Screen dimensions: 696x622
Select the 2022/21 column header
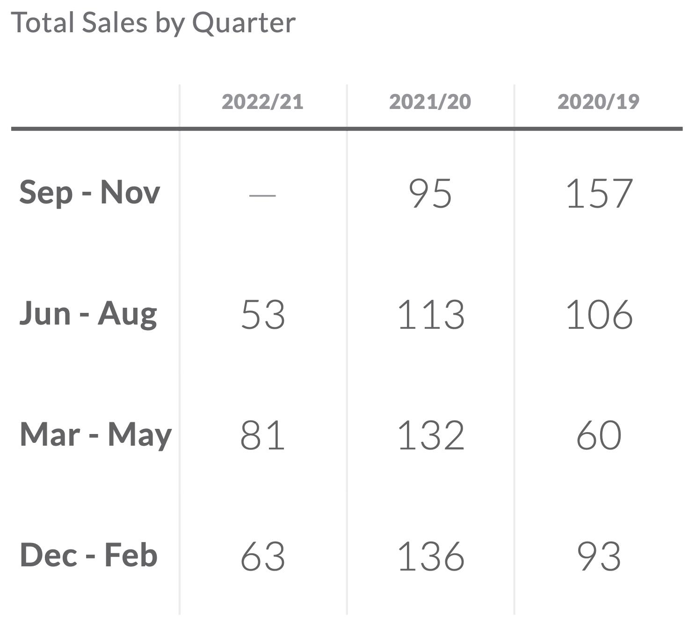[x=262, y=101]
